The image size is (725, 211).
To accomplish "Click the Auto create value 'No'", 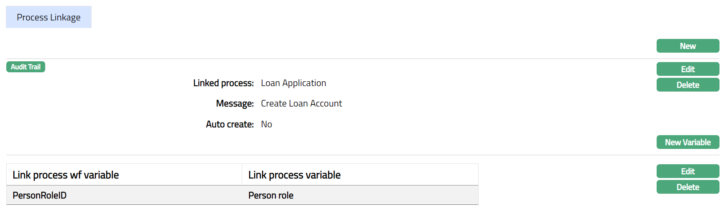I will tap(266, 125).
